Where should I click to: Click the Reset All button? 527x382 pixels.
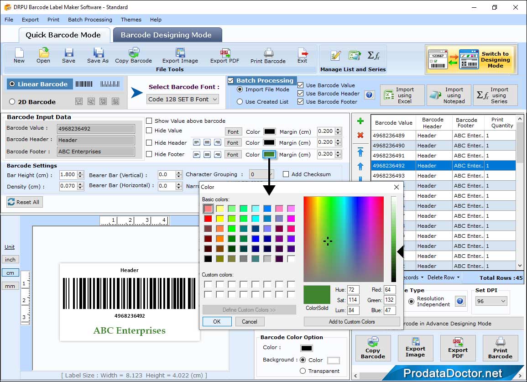click(25, 202)
